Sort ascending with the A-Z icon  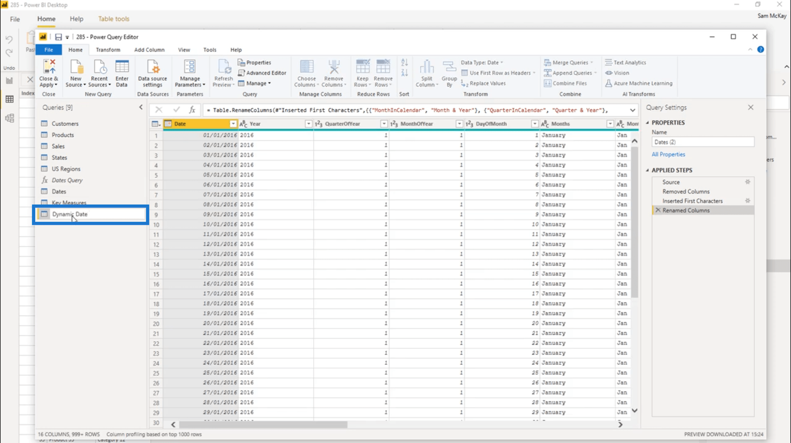pyautogui.click(x=404, y=62)
